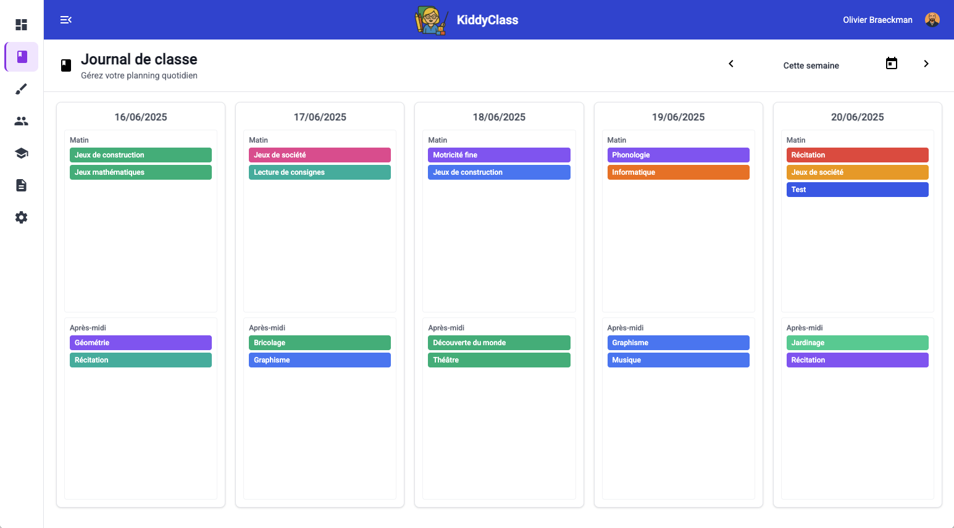The width and height of the screenshot is (954, 528).
Task: Click the Olivier Braeckman username
Action: [x=877, y=20]
